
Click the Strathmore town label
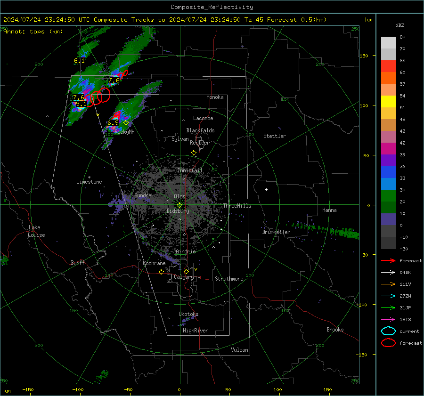tap(229, 279)
